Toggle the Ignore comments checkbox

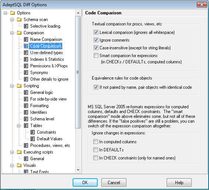[96, 40]
